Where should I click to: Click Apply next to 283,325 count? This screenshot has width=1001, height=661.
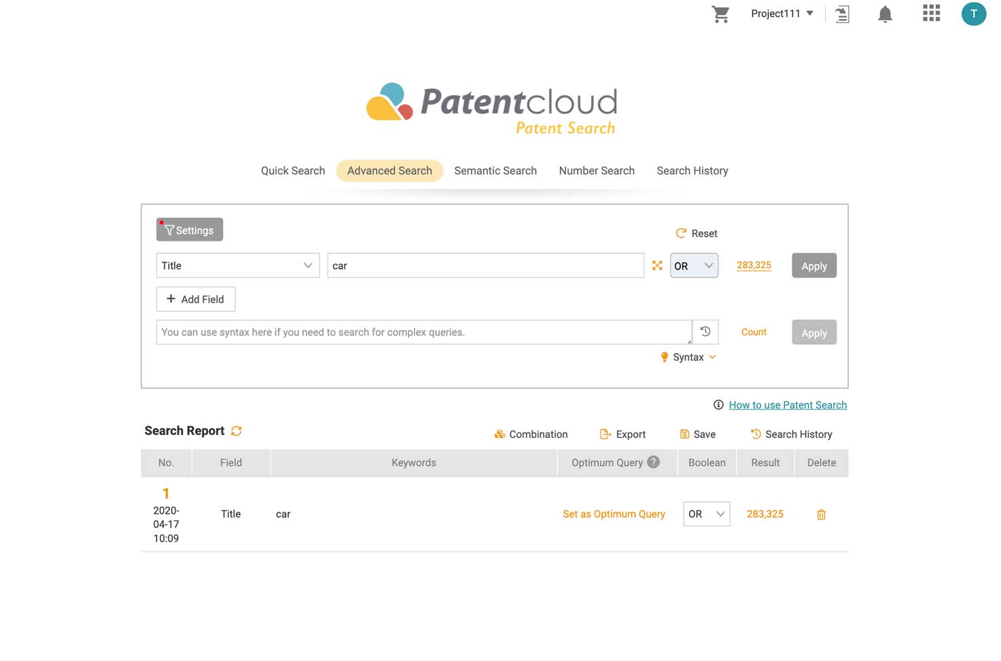click(x=814, y=265)
